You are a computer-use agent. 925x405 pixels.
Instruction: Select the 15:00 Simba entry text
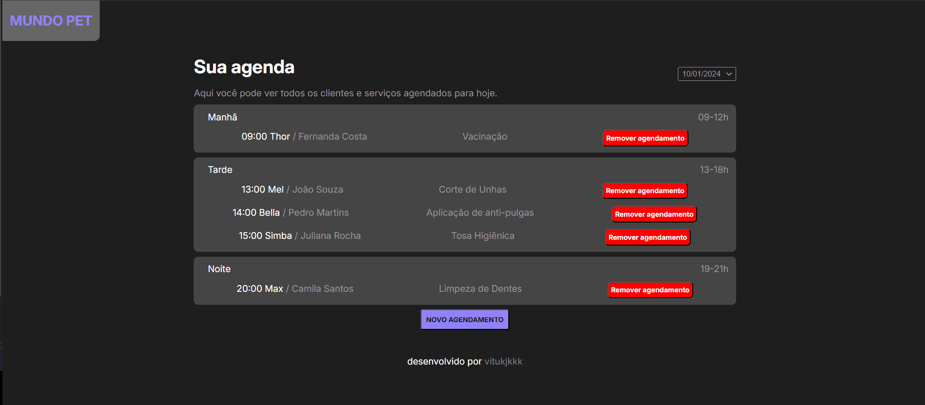click(x=265, y=235)
